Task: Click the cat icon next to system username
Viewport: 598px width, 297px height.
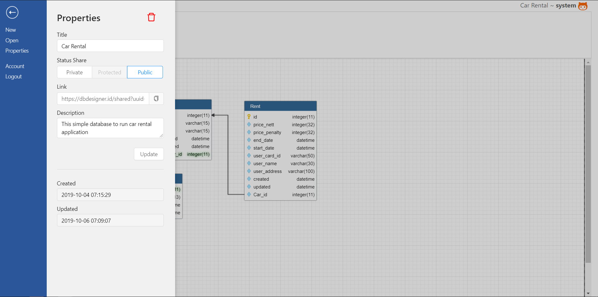Action: (583, 6)
